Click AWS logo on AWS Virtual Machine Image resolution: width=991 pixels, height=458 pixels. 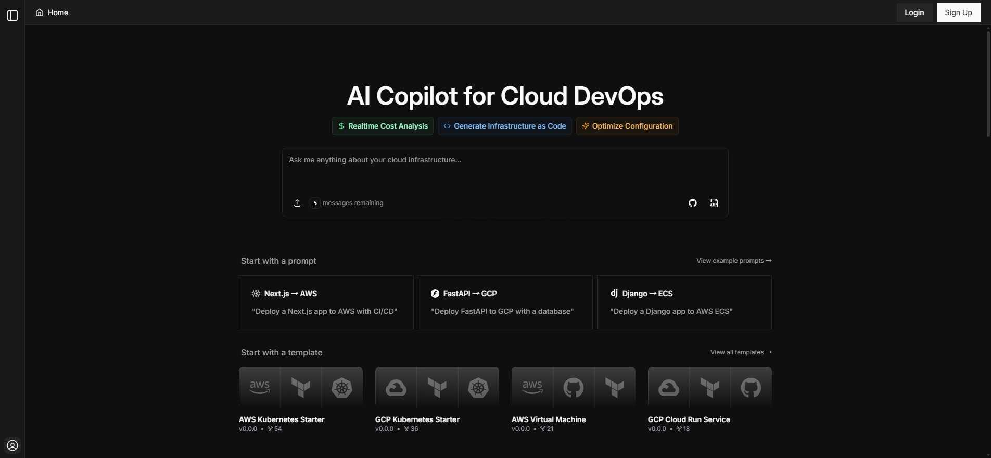tap(532, 388)
